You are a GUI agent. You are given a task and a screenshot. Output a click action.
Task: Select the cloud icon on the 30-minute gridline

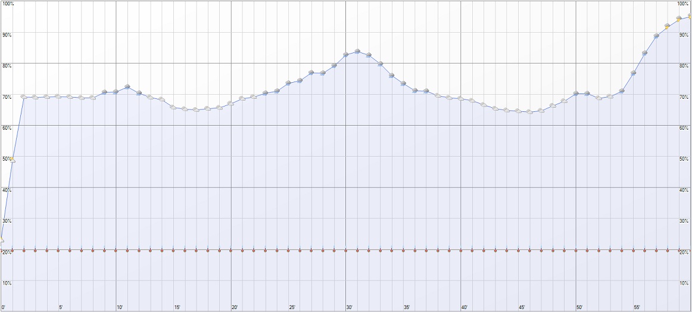tap(345, 55)
